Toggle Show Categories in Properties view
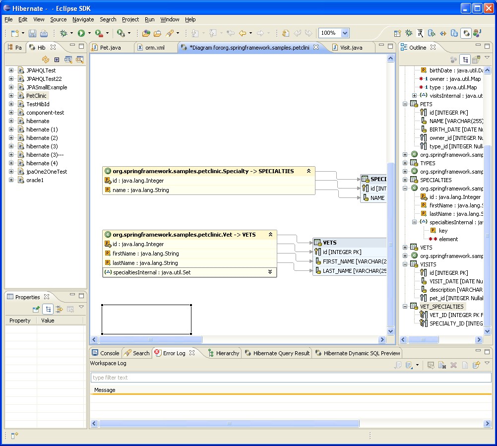Image resolution: width=497 pixels, height=446 pixels. tap(48, 309)
